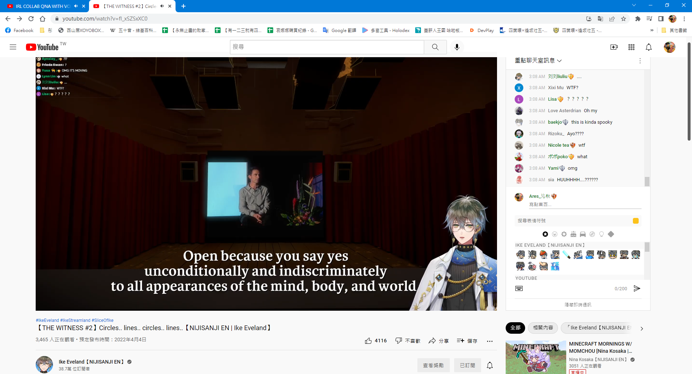Image resolution: width=692 pixels, height=374 pixels.
Task: Open the Chrome tab search chevron
Action: (x=634, y=5)
